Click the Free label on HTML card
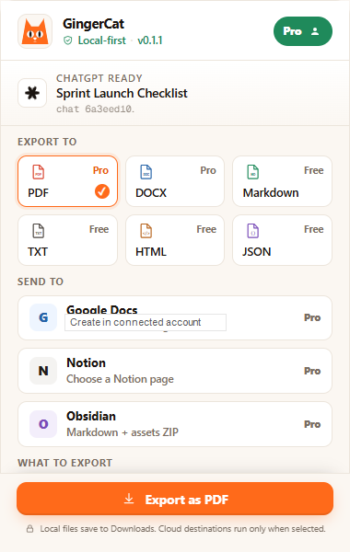350x552 pixels. 206,229
